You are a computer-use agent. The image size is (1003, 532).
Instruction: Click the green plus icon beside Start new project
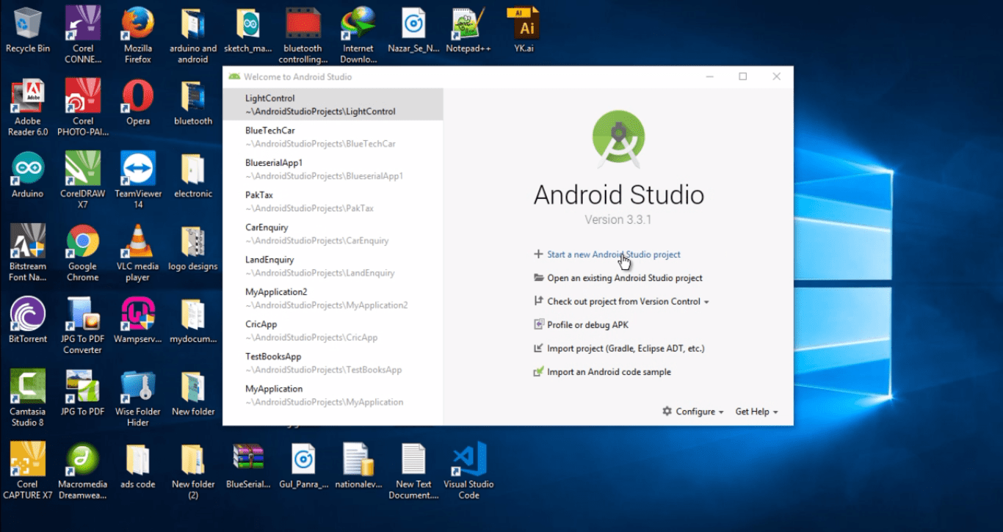[537, 254]
